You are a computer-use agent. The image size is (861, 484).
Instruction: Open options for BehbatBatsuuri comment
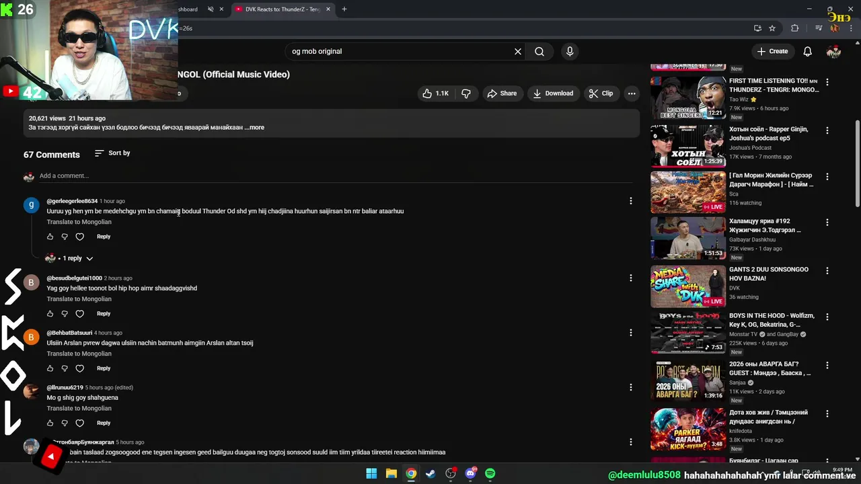coord(630,333)
